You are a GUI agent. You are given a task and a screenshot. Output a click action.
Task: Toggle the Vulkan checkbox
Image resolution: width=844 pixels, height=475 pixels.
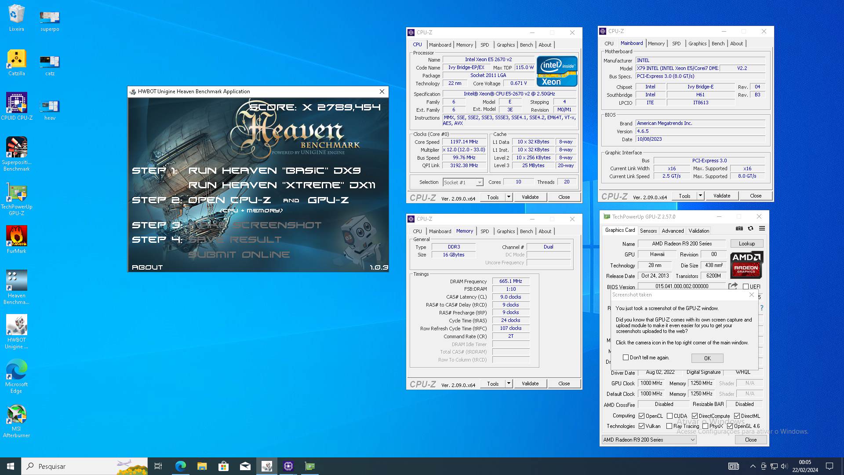pyautogui.click(x=641, y=426)
